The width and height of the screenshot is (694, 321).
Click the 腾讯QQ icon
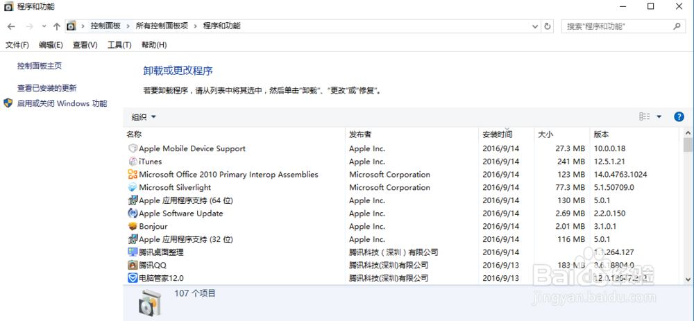pyautogui.click(x=133, y=266)
